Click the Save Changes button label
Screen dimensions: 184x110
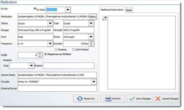pos(143,99)
